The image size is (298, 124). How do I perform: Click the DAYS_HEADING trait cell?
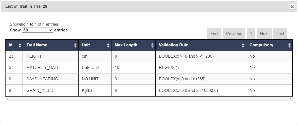42,79
